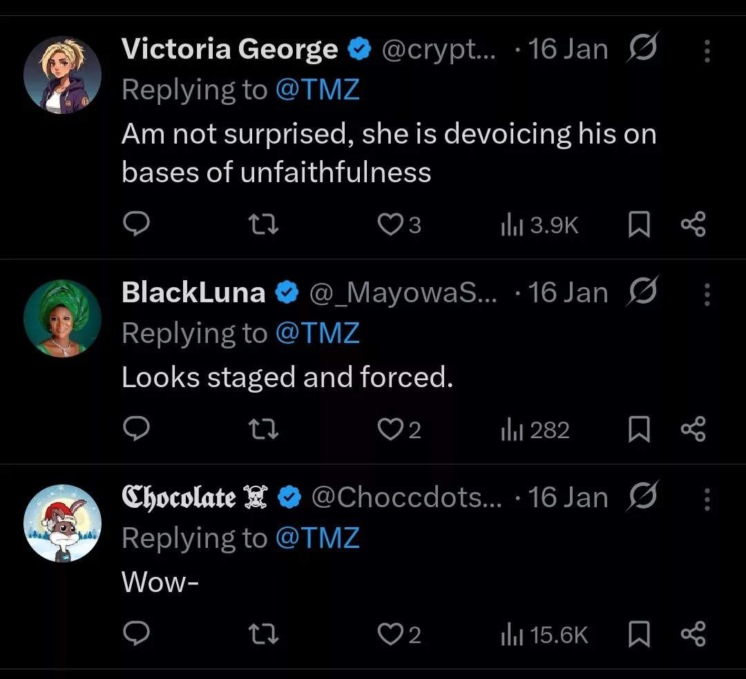This screenshot has width=746, height=679.
Task: Repost Victoria George's tweet
Action: coord(263,225)
